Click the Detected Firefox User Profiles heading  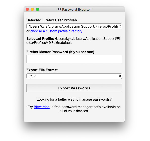point(52,20)
